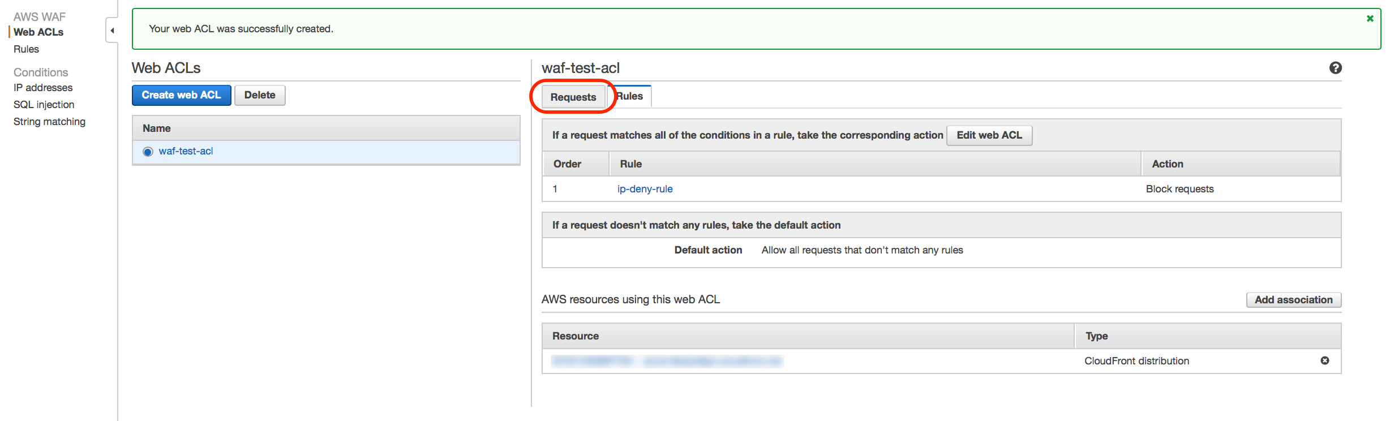
Task: Switch to the Requests tab
Action: 573,97
